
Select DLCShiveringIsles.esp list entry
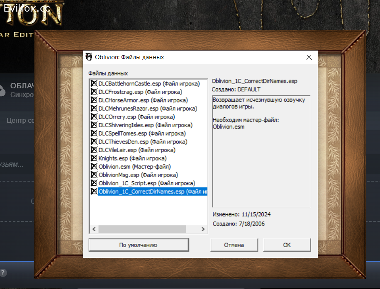pyautogui.click(x=145, y=125)
